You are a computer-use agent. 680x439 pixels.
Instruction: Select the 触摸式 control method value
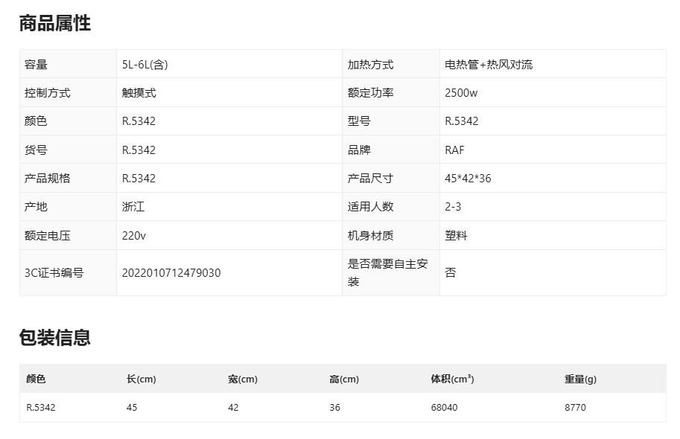coord(139,93)
